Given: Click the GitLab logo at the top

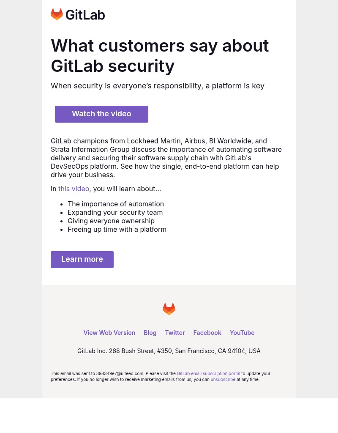Looking at the screenshot, I should point(78,14).
